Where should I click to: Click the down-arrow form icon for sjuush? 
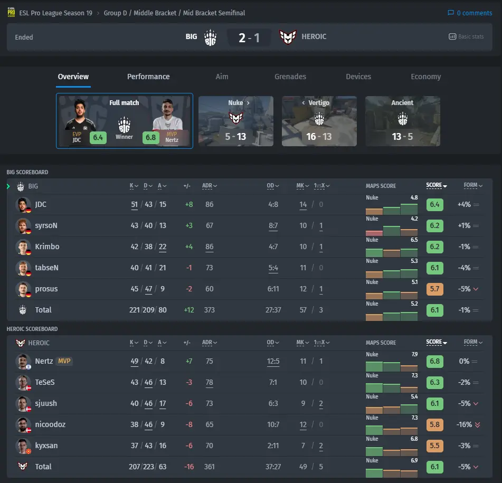(x=476, y=404)
